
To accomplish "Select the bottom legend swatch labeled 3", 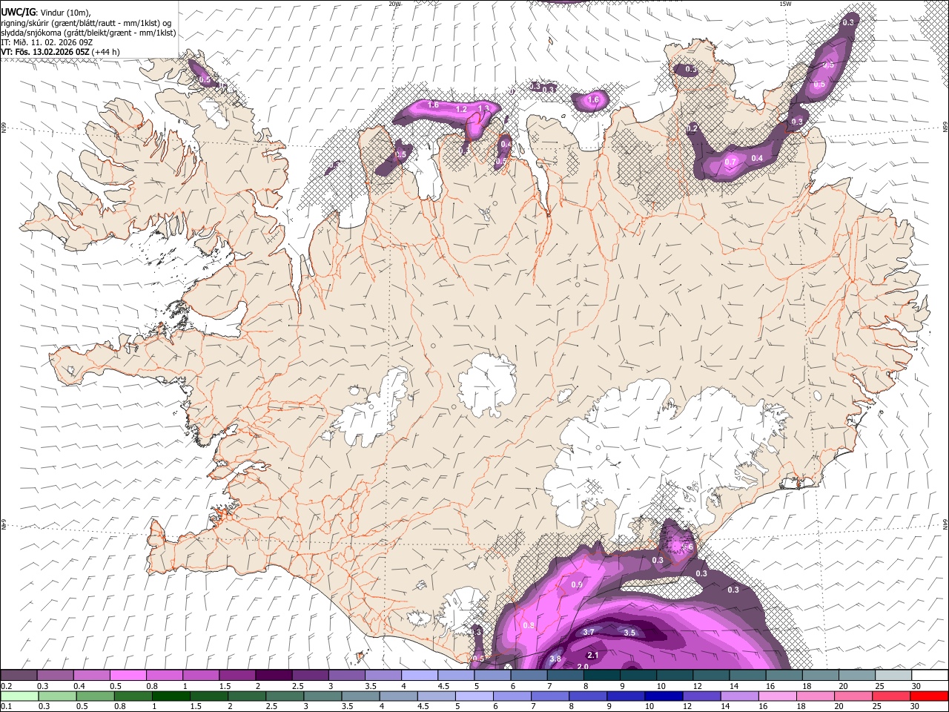I will click(322, 696).
